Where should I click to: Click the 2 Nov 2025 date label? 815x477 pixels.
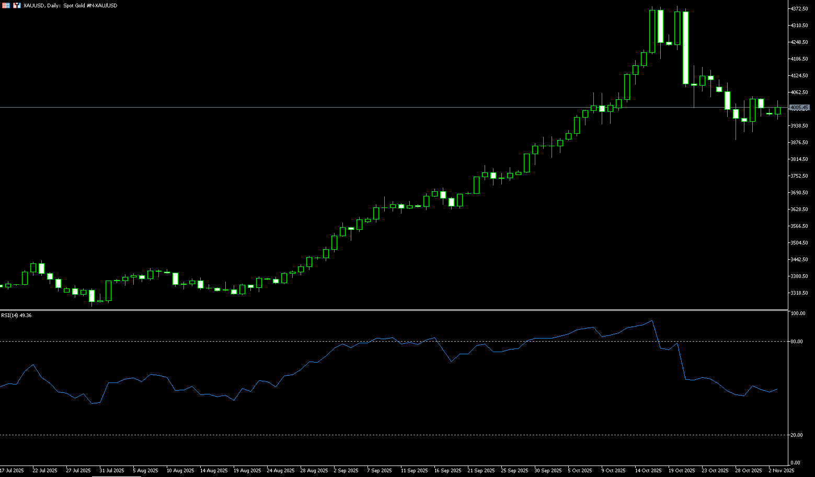[781, 471]
